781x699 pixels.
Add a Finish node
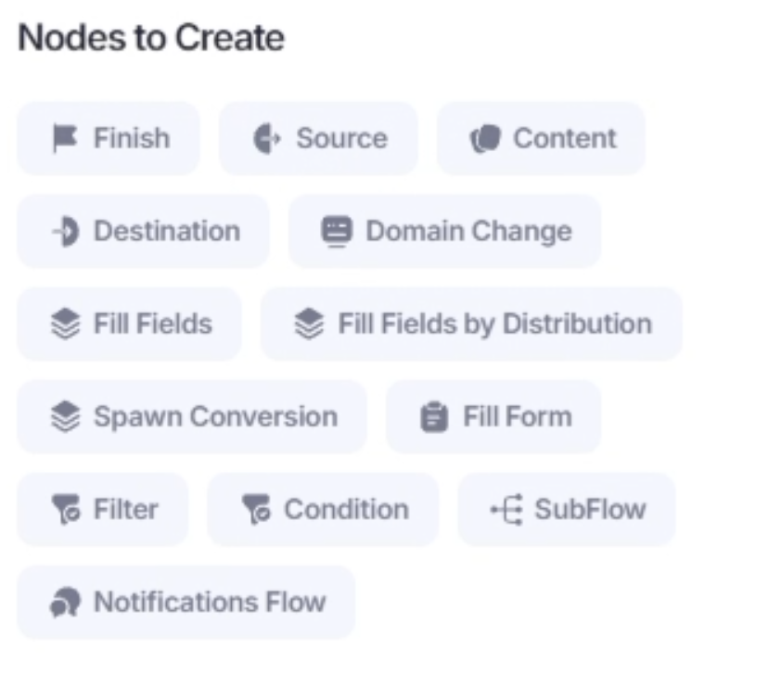point(108,138)
